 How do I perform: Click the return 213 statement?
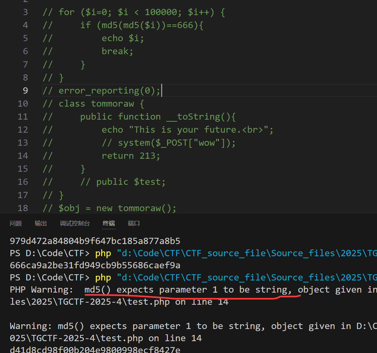(130, 156)
